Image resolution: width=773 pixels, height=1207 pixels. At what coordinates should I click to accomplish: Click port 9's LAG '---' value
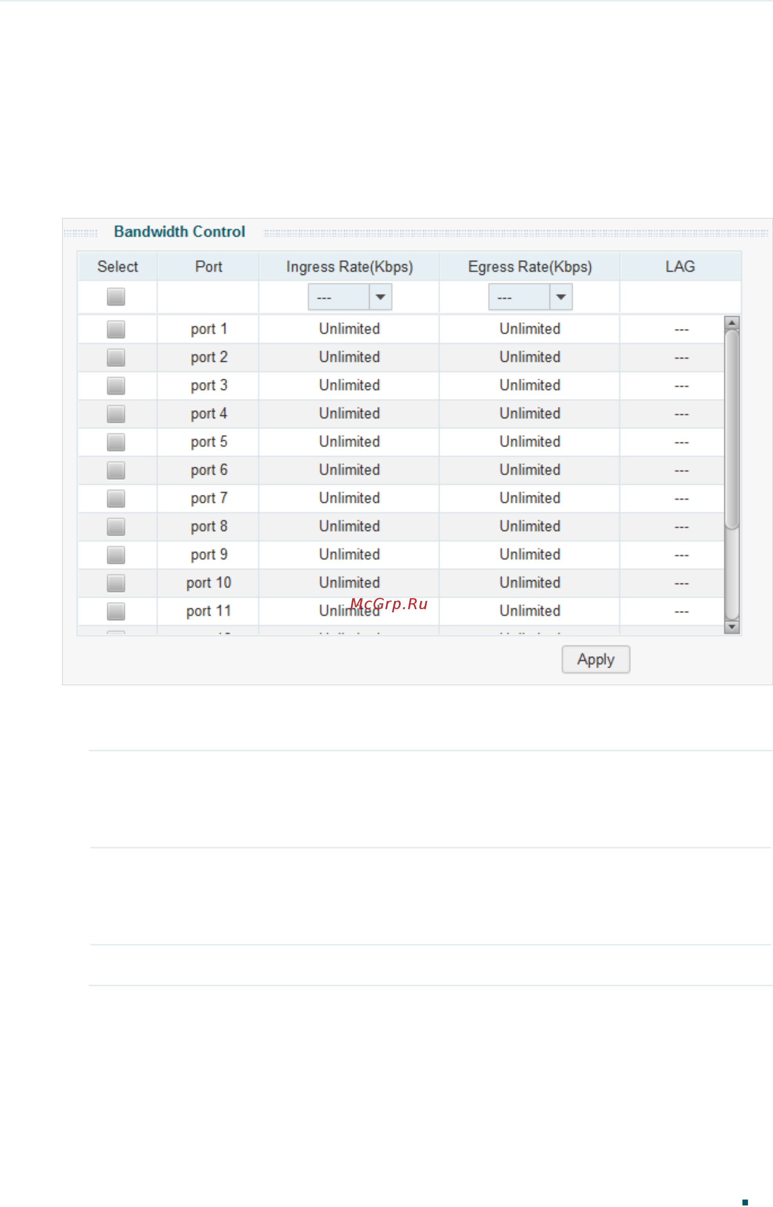[681, 556]
